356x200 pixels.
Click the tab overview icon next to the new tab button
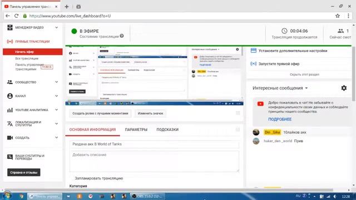pyautogui.click(x=78, y=7)
